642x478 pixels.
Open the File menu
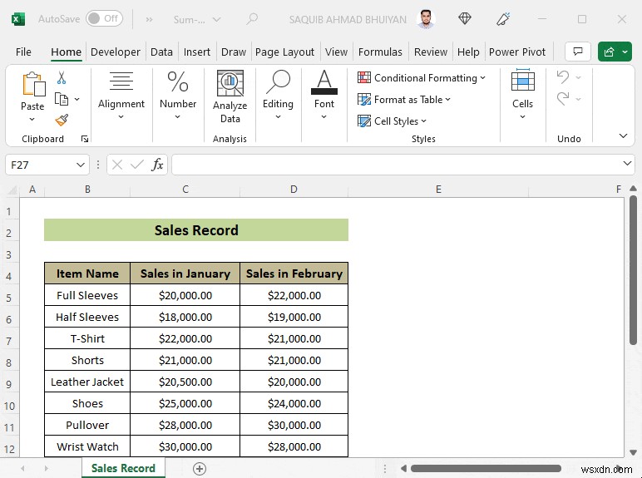(23, 52)
